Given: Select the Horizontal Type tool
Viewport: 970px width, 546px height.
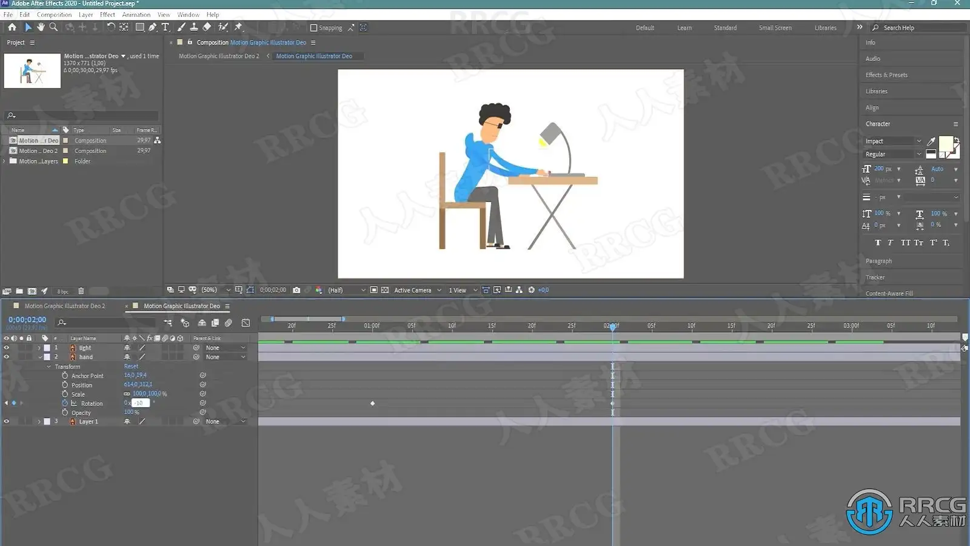Looking at the screenshot, I should pyautogui.click(x=165, y=27).
